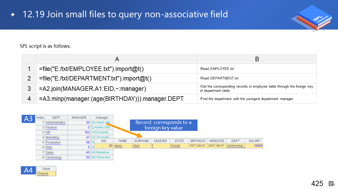The width and height of the screenshot is (338, 190).
Task: Click the blue A4 label badge
Action: [x=28, y=170]
